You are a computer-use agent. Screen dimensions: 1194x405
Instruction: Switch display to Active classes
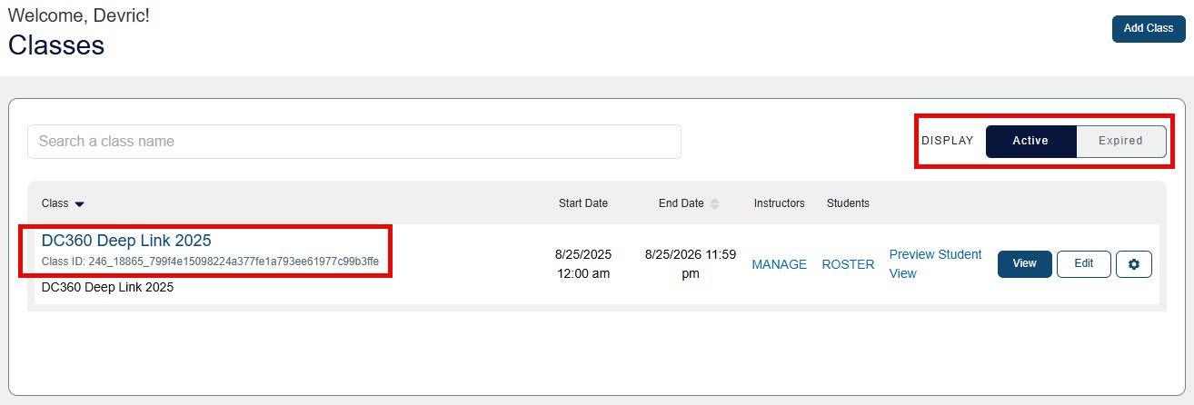[1030, 141]
